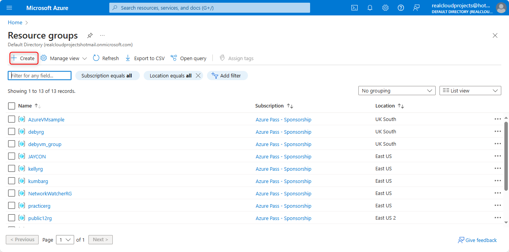Image resolution: width=509 pixels, height=252 pixels.
Task: Open the help question mark icon
Action: point(400,8)
